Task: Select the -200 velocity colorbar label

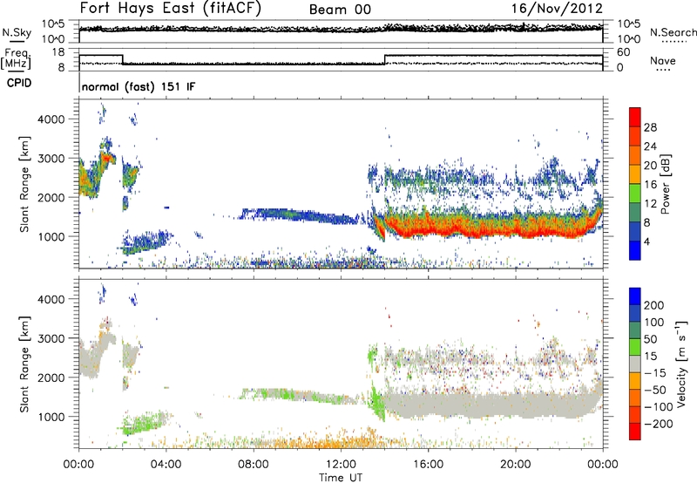Action: point(659,424)
